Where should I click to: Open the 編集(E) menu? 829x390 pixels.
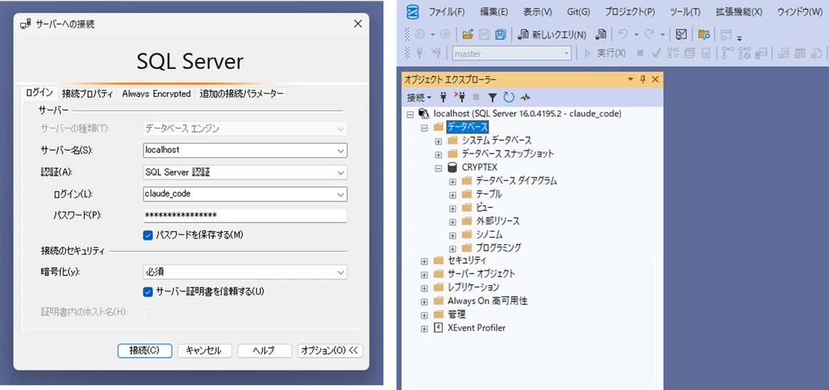pyautogui.click(x=494, y=12)
